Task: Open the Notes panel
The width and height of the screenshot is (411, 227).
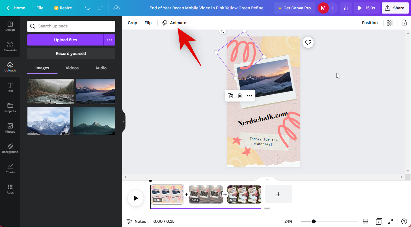Action: (136, 221)
